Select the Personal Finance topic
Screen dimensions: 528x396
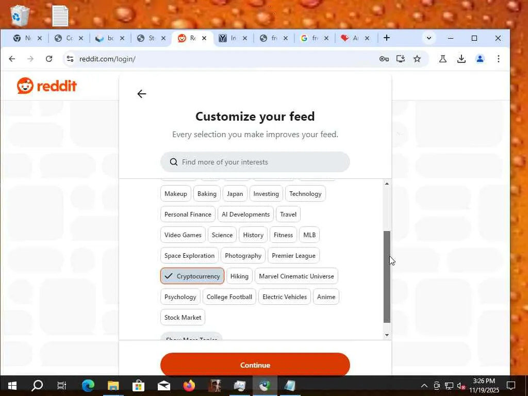click(188, 214)
